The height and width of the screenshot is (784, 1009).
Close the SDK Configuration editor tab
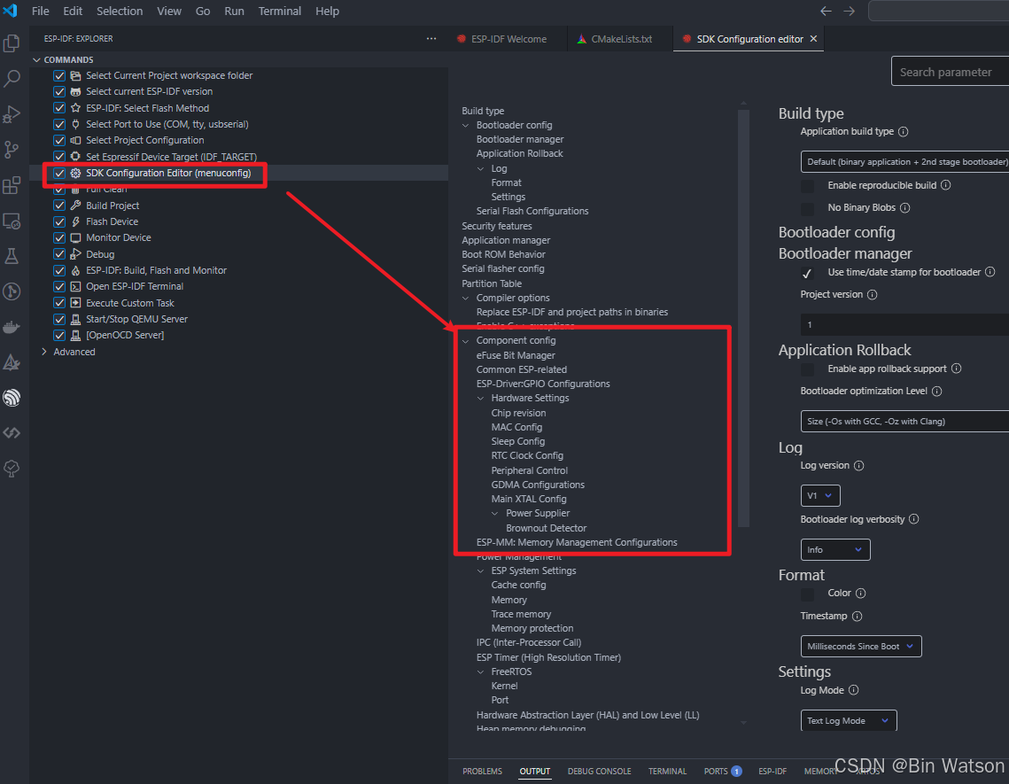tap(813, 39)
